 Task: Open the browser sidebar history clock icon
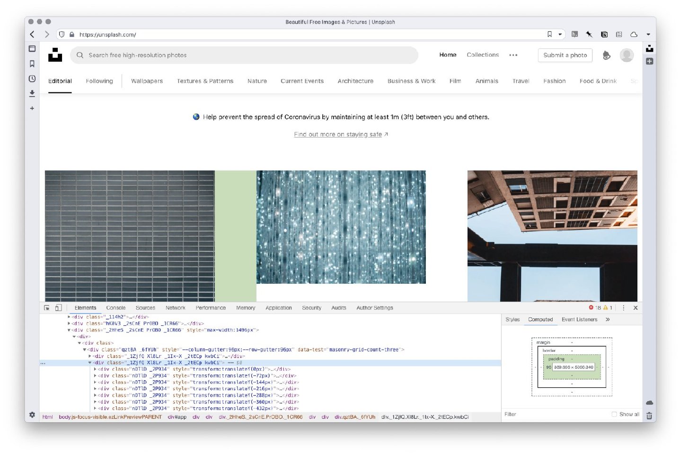(32, 79)
